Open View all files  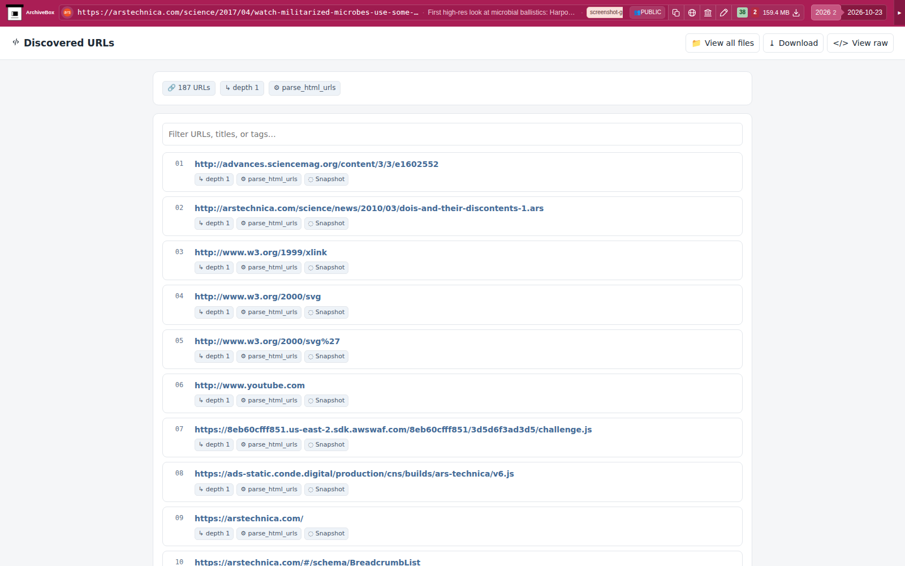[x=722, y=43]
